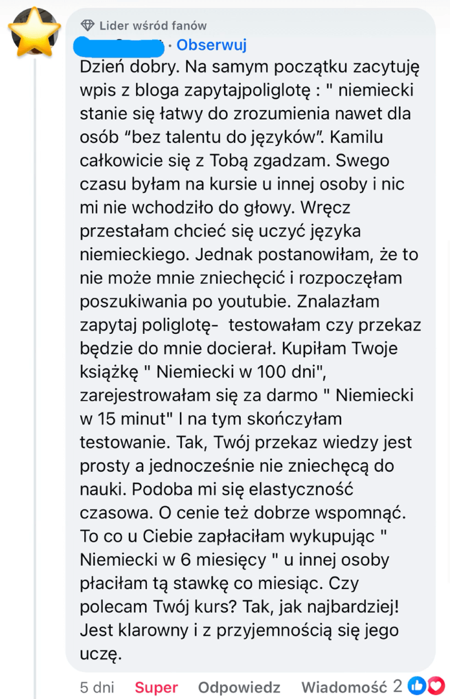Open the "Lider wśród fanów" badge label
The image size is (450, 699).
153,26
